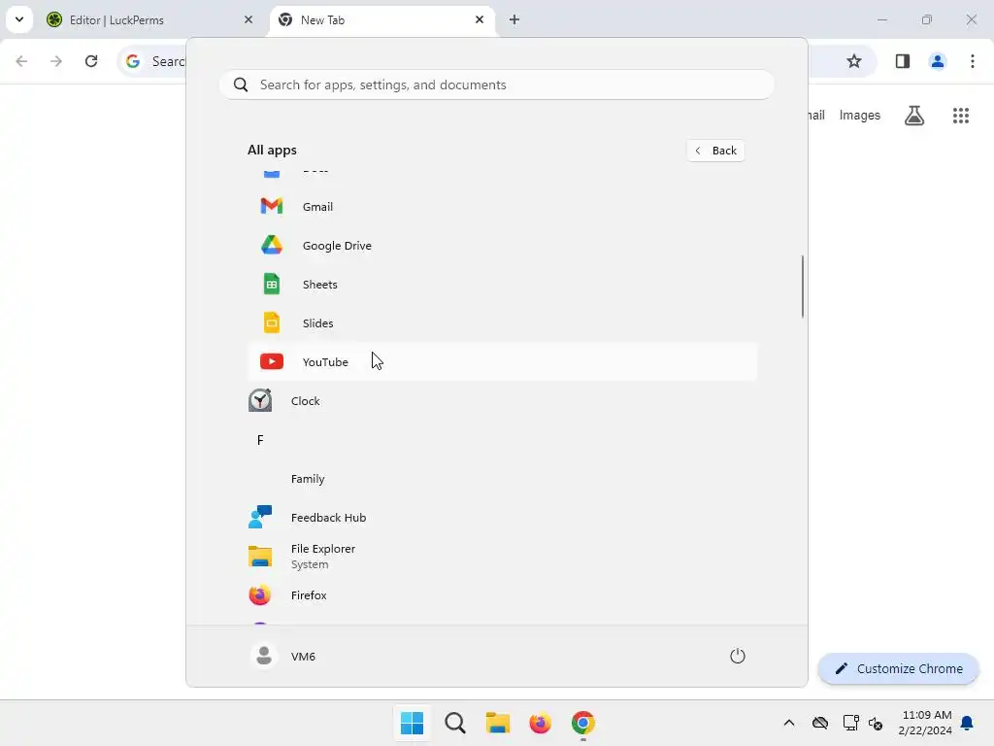994x746 pixels.
Task: Switch to the Editor | LuckPerms tab
Action: point(149,19)
